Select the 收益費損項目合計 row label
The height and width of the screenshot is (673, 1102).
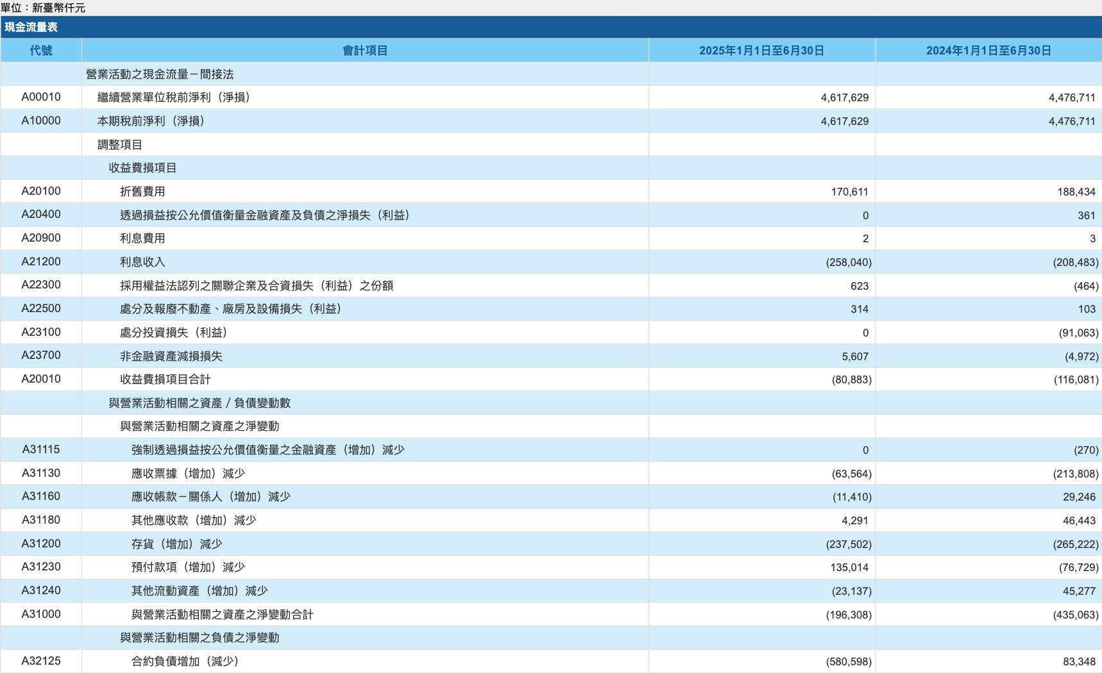point(165,379)
